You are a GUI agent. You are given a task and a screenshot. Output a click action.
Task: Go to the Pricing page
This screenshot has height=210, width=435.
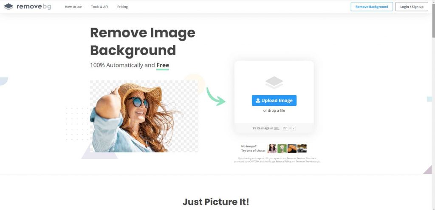(123, 7)
